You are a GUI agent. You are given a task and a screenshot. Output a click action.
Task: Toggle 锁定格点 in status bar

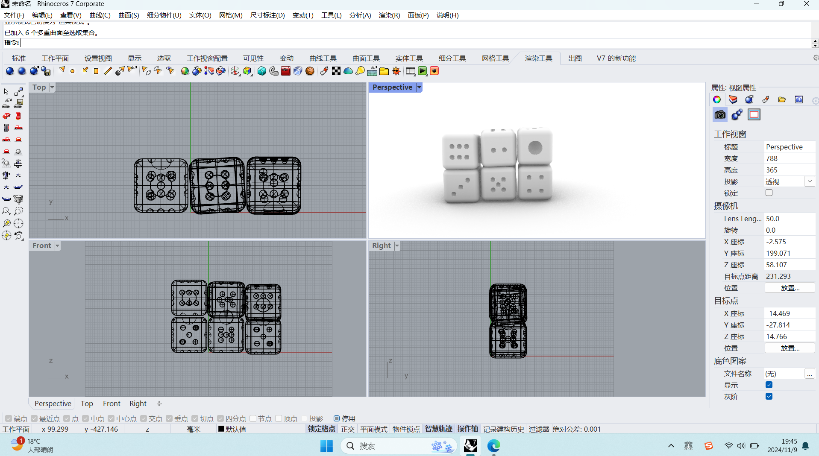point(322,429)
